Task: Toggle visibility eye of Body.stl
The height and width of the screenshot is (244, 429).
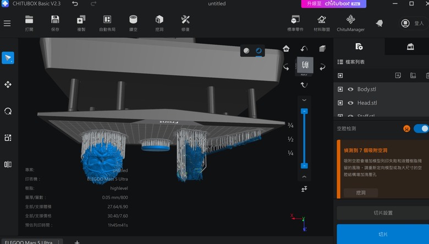Action: coord(350,89)
